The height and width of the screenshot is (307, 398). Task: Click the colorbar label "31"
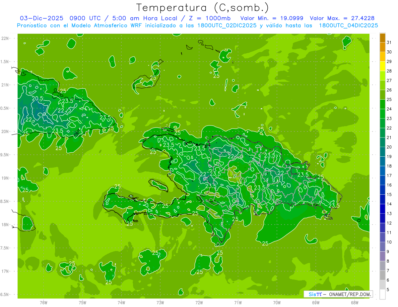click(x=389, y=42)
